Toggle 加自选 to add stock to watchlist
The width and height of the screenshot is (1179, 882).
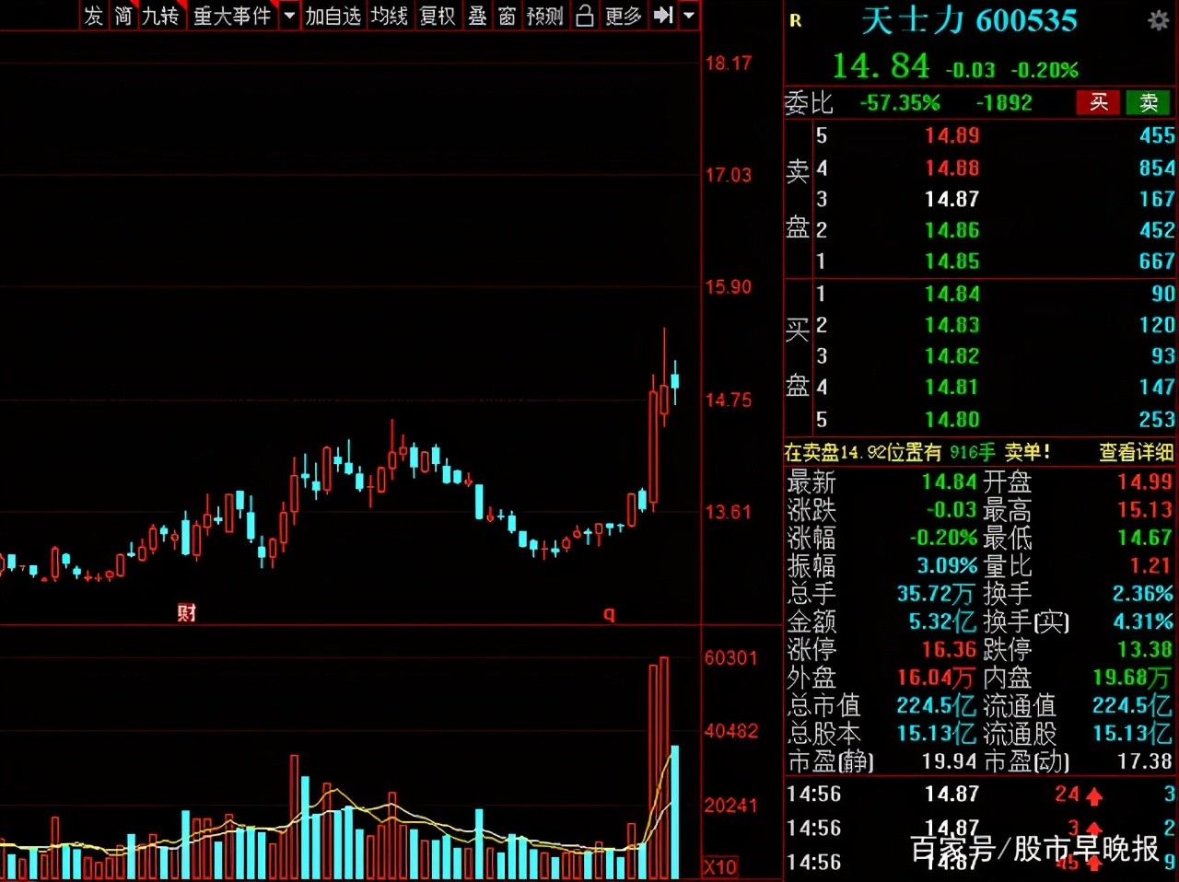point(333,16)
